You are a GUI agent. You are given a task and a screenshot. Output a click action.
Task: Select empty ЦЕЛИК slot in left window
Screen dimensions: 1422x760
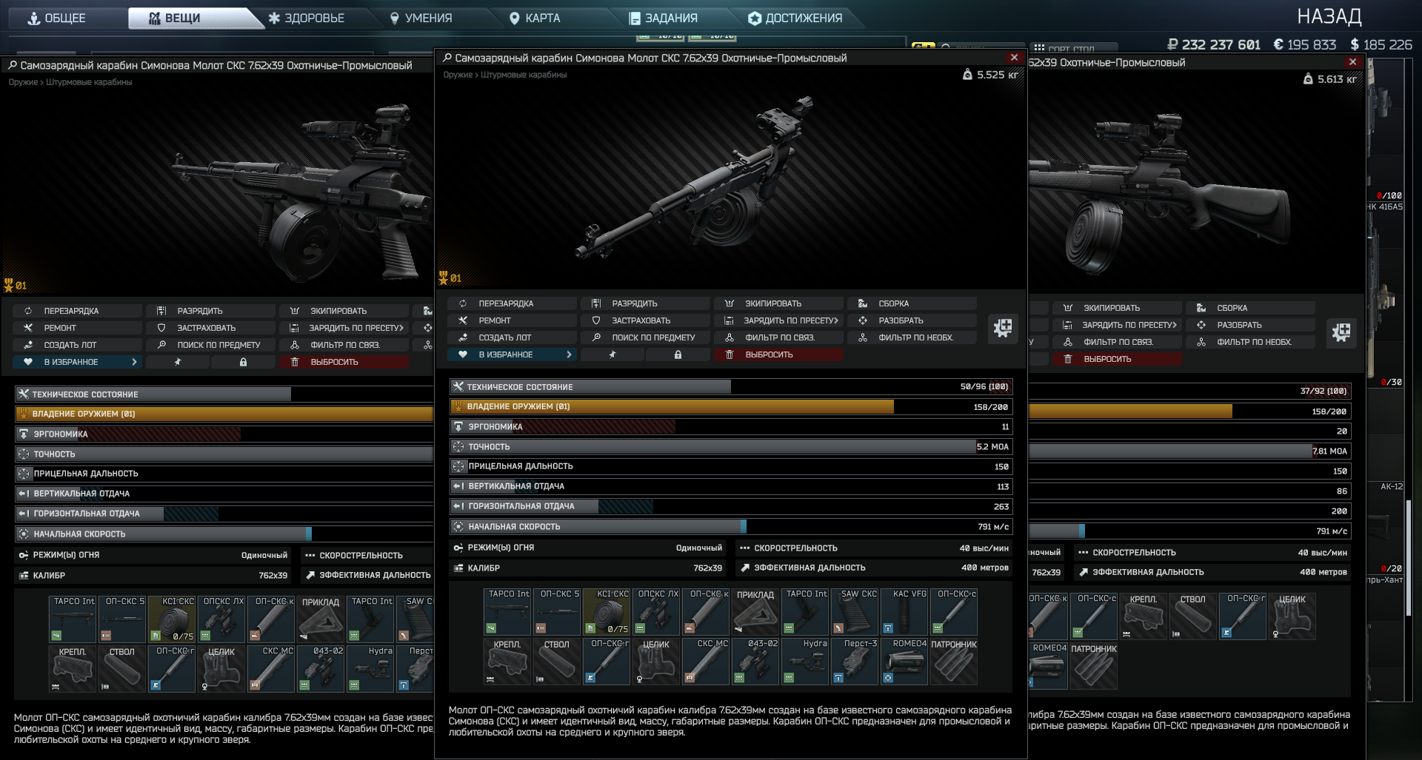pyautogui.click(x=222, y=669)
